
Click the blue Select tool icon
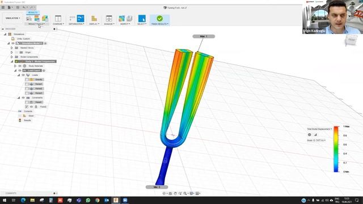point(142,19)
